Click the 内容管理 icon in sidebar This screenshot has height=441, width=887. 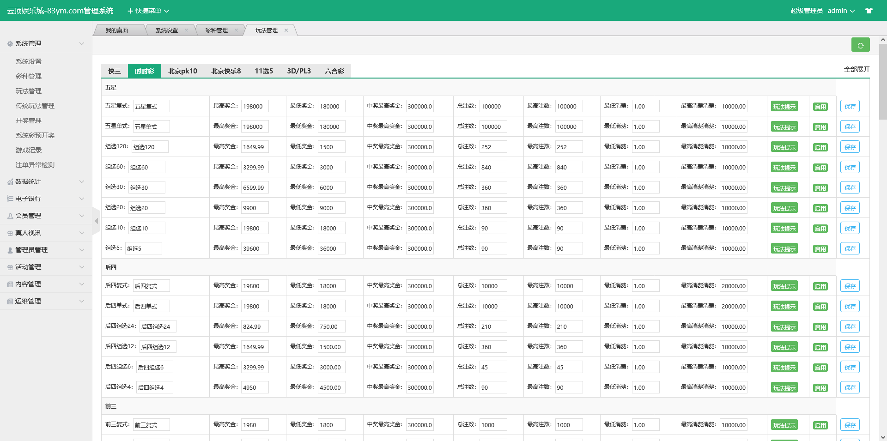(x=10, y=284)
